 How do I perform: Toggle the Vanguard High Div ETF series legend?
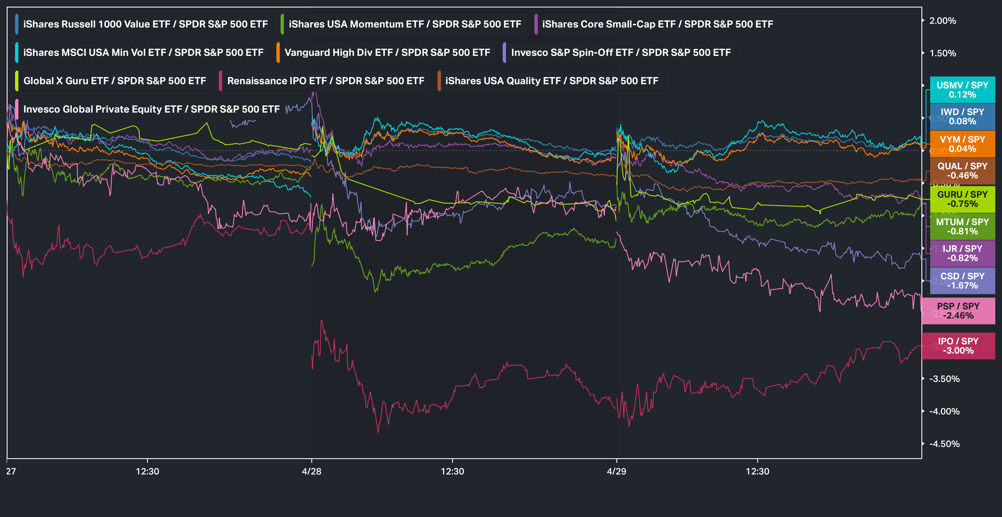tap(387, 53)
